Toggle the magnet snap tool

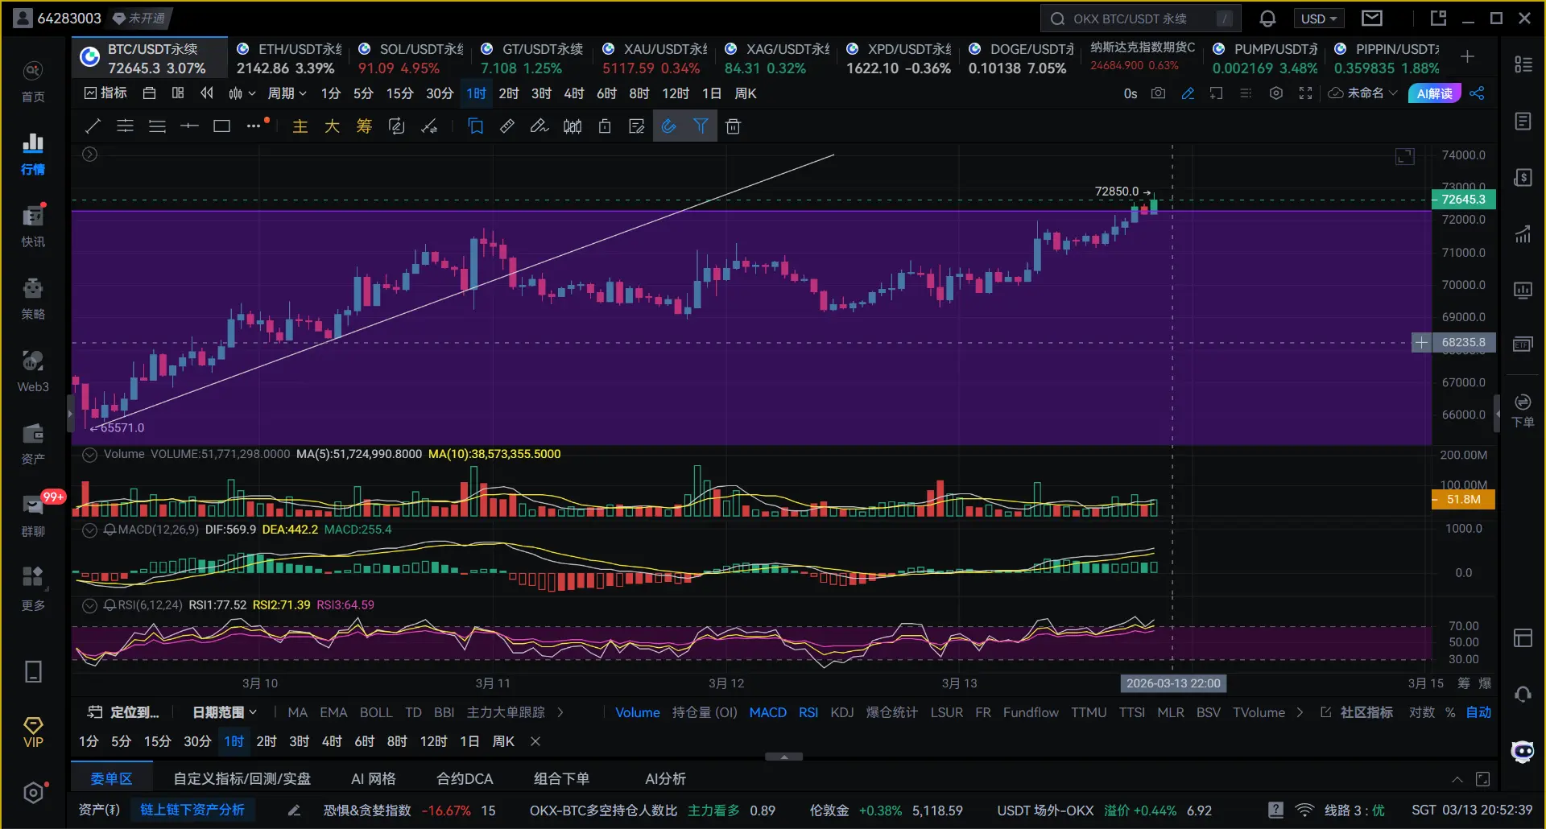(668, 126)
